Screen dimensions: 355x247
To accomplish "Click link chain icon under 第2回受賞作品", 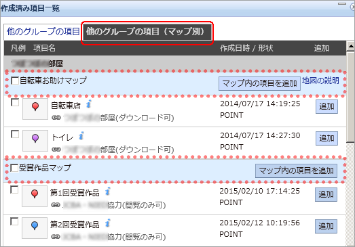I will (56, 237).
